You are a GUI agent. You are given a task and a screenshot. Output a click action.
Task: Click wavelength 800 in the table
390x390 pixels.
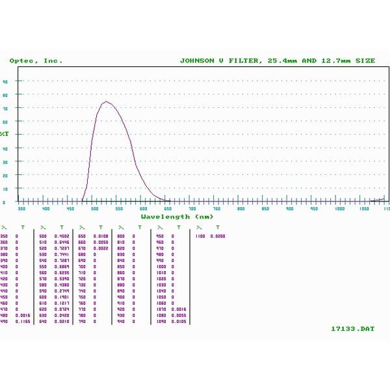click(121, 237)
